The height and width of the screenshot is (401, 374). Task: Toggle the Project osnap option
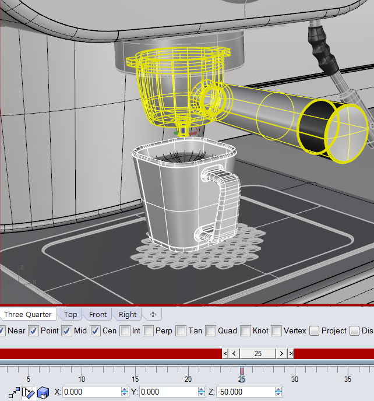pyautogui.click(x=315, y=331)
